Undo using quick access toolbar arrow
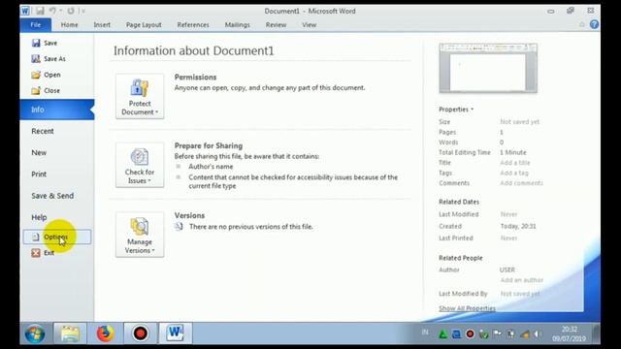The width and height of the screenshot is (621, 349). pos(52,11)
